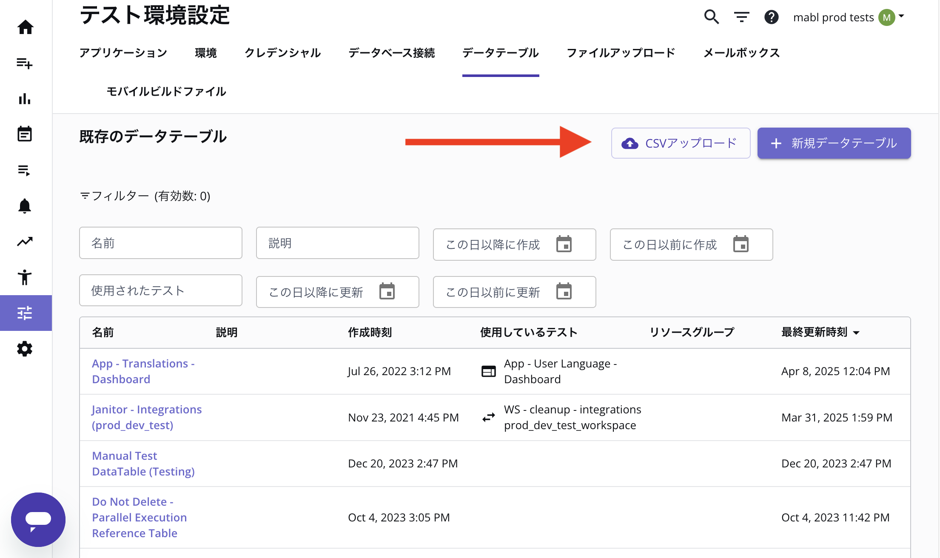
Task: Open the Home sidebar icon
Action: coord(25,27)
